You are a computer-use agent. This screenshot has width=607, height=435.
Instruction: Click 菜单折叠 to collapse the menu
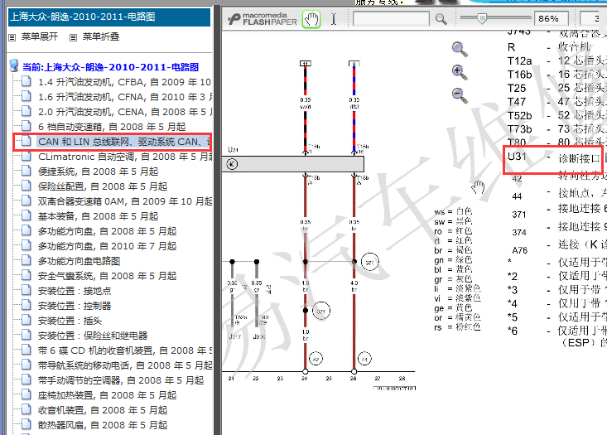click(101, 36)
